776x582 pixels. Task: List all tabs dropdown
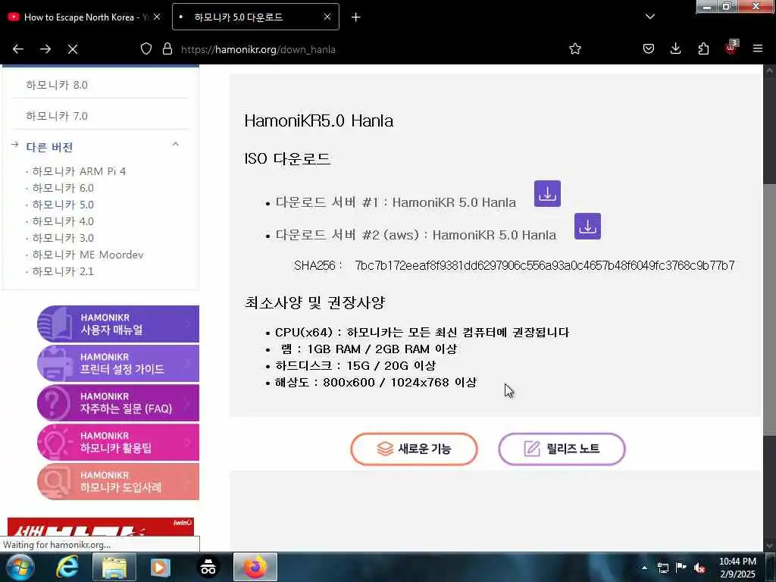pos(650,17)
